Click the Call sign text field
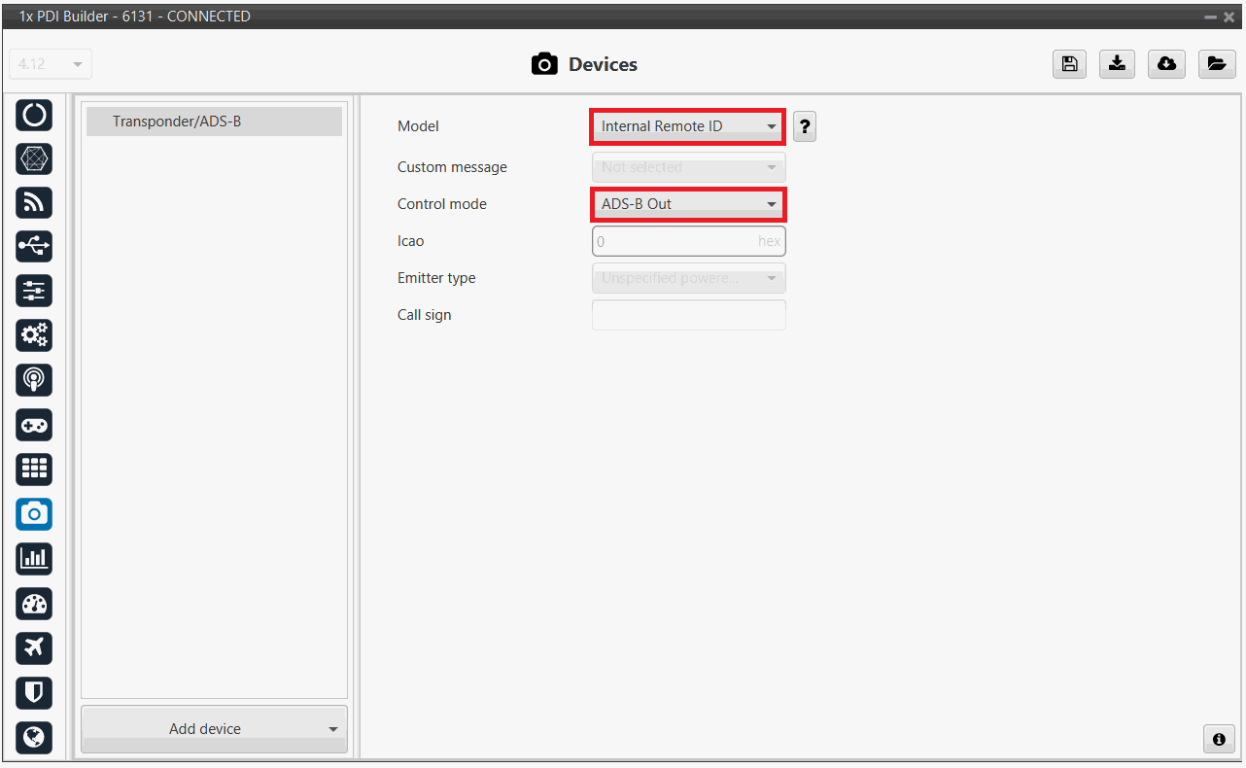Image resolution: width=1246 pixels, height=768 pixels. pyautogui.click(x=688, y=315)
